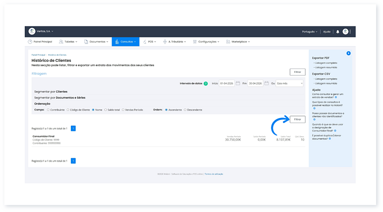The height and width of the screenshot is (212, 383).
Task: Click the 30.750,00€ Vendas Período value
Action: pos(233,140)
